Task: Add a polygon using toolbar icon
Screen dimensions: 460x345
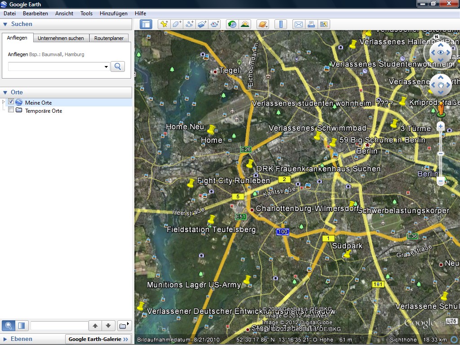Action: tap(177, 24)
